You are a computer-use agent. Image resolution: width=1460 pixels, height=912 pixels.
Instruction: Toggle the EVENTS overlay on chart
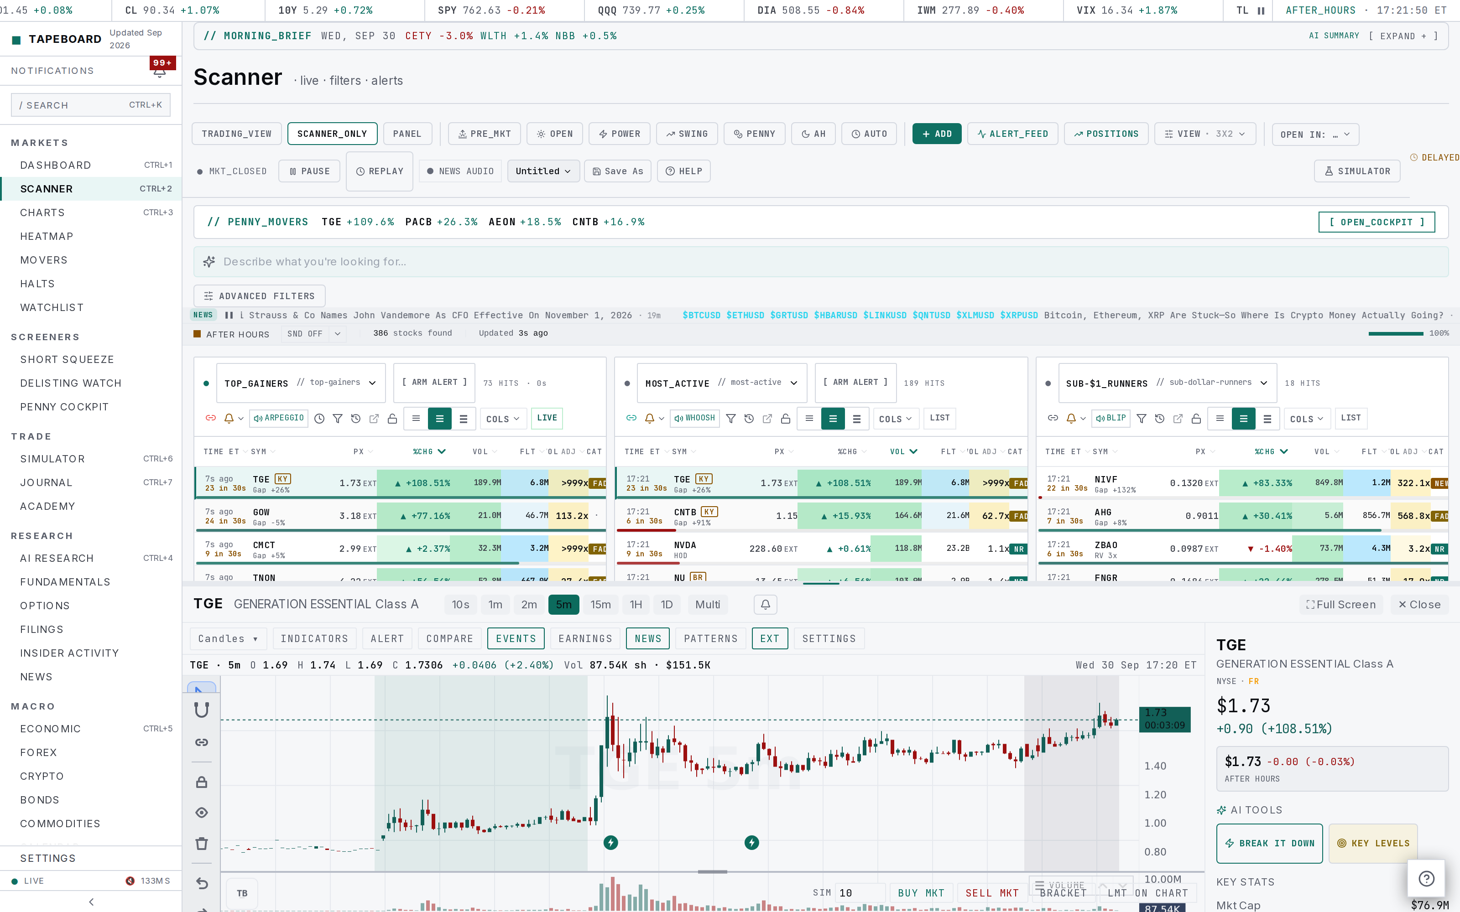coord(516,639)
